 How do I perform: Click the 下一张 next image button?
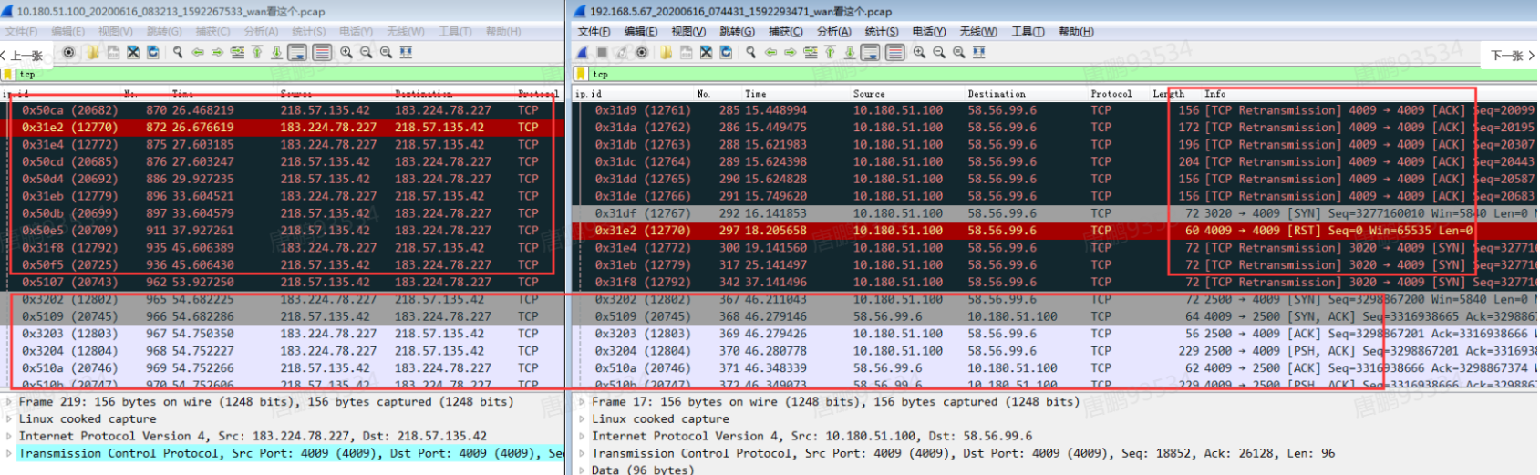1512,57
